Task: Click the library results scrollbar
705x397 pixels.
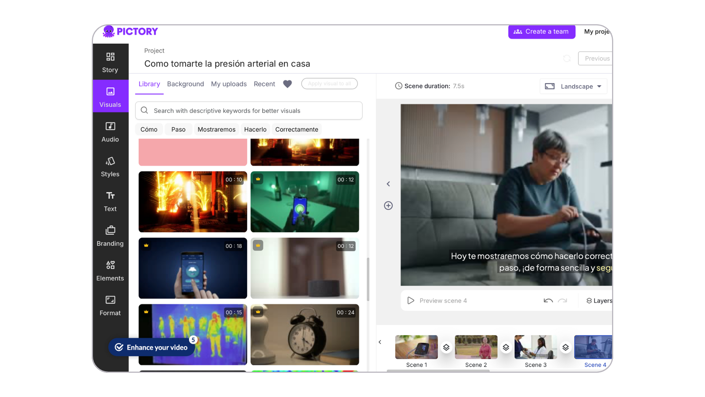Action: [x=368, y=279]
